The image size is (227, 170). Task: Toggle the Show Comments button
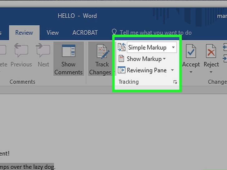[x=69, y=59]
